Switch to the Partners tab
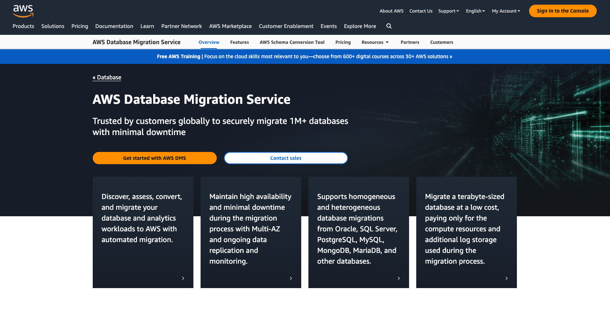The width and height of the screenshot is (610, 310). (410, 42)
